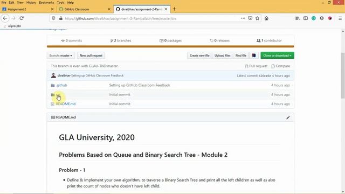This screenshot has height=194, width=345.
Task: Open a new tab with plus icon
Action: coord(175,9)
